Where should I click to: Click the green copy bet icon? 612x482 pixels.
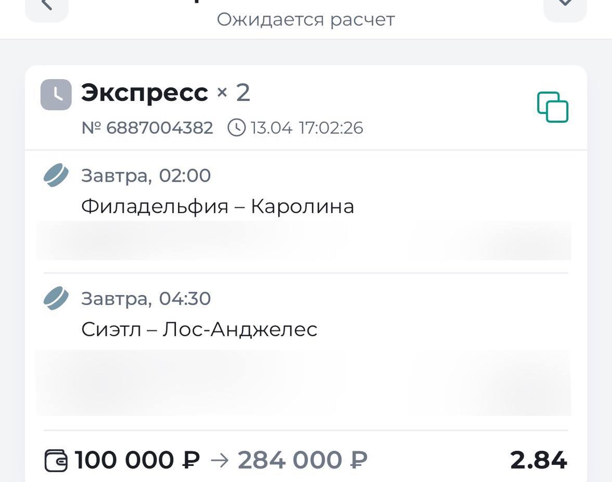[553, 107]
